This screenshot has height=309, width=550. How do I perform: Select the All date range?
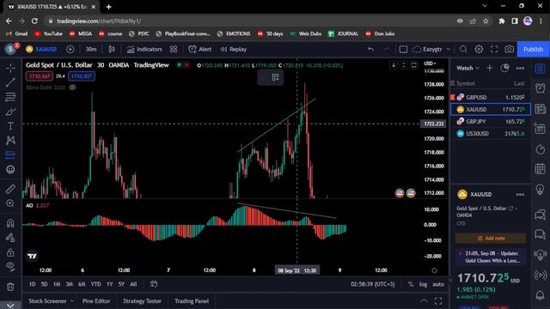[x=133, y=284]
